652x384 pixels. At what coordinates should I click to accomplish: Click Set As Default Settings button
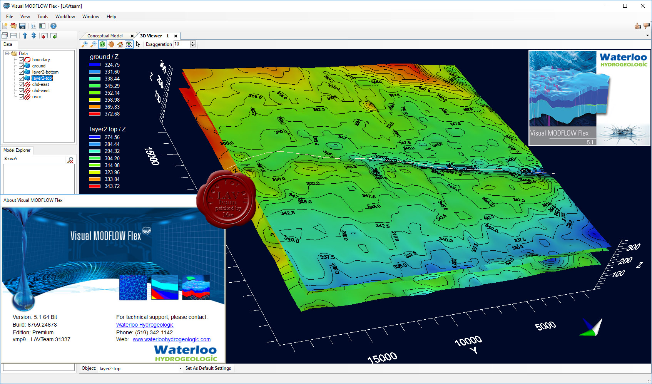point(208,368)
